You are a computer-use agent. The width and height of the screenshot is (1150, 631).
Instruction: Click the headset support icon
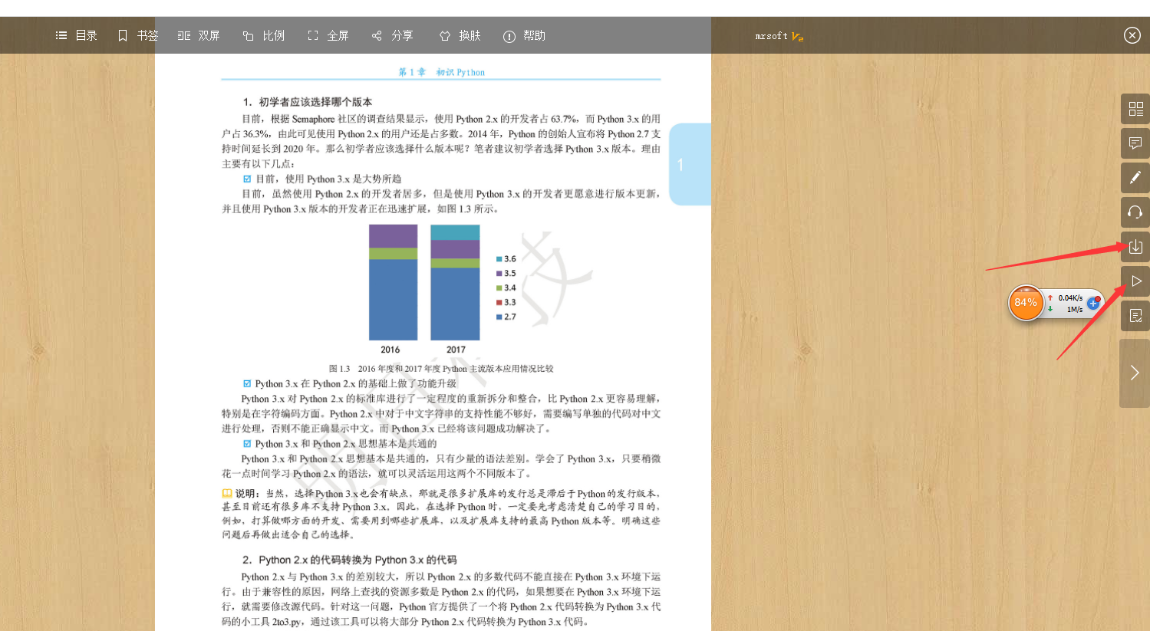tap(1135, 212)
